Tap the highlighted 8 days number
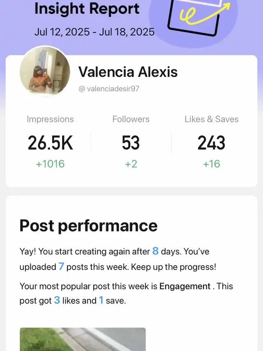Screen dimensions: 263x351 (155, 251)
